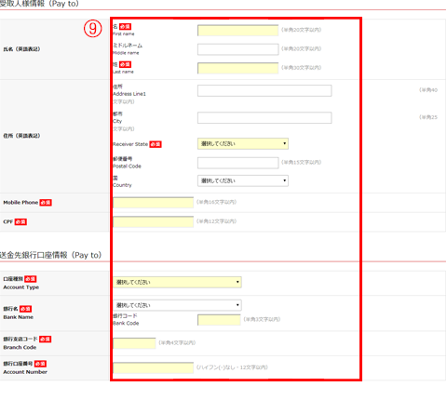The height and width of the screenshot is (400, 447).
Task: Open the Bank Name dropdown
Action: pos(177,305)
